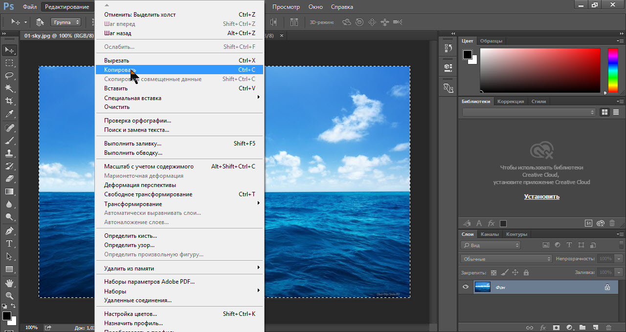Viewport: 626px width, 332px height.
Task: Select the Magic Wand tool
Action: (x=9, y=88)
